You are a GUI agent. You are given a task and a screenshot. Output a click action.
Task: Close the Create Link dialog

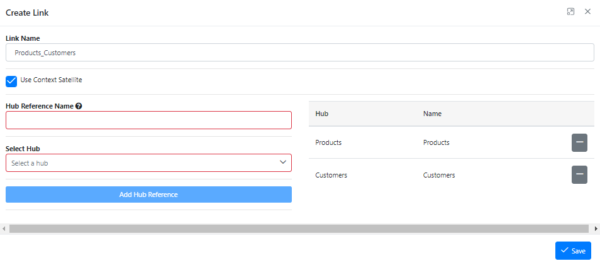pos(588,12)
